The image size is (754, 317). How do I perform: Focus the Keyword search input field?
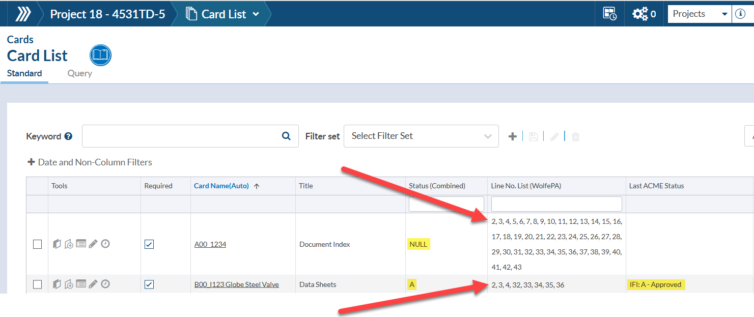coord(190,136)
